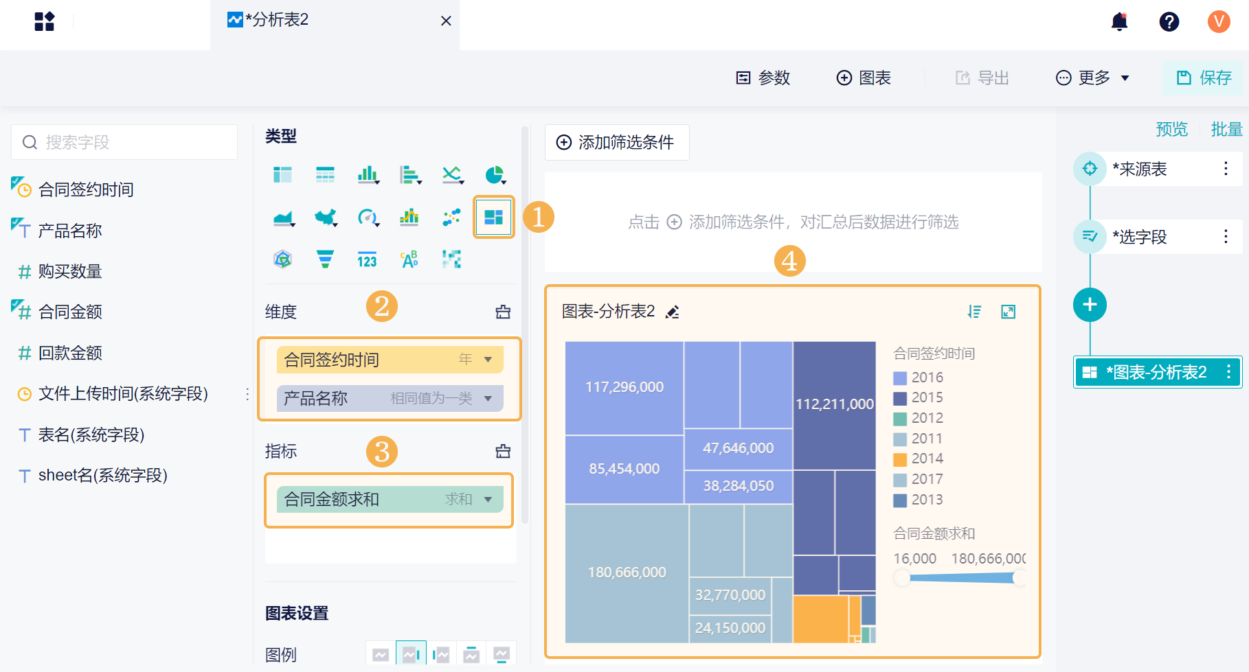Open the 选字段 node options menu
The width and height of the screenshot is (1249, 672).
[x=1226, y=237]
